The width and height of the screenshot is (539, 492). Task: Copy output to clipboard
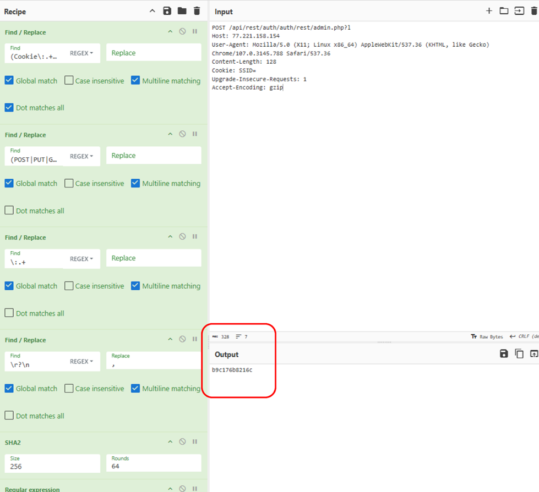coord(519,353)
